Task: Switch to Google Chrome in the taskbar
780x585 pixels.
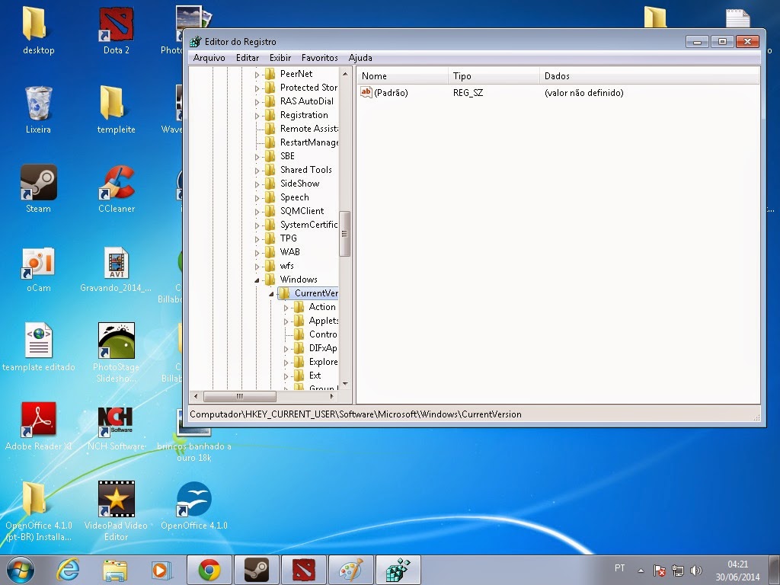Action: click(x=209, y=570)
